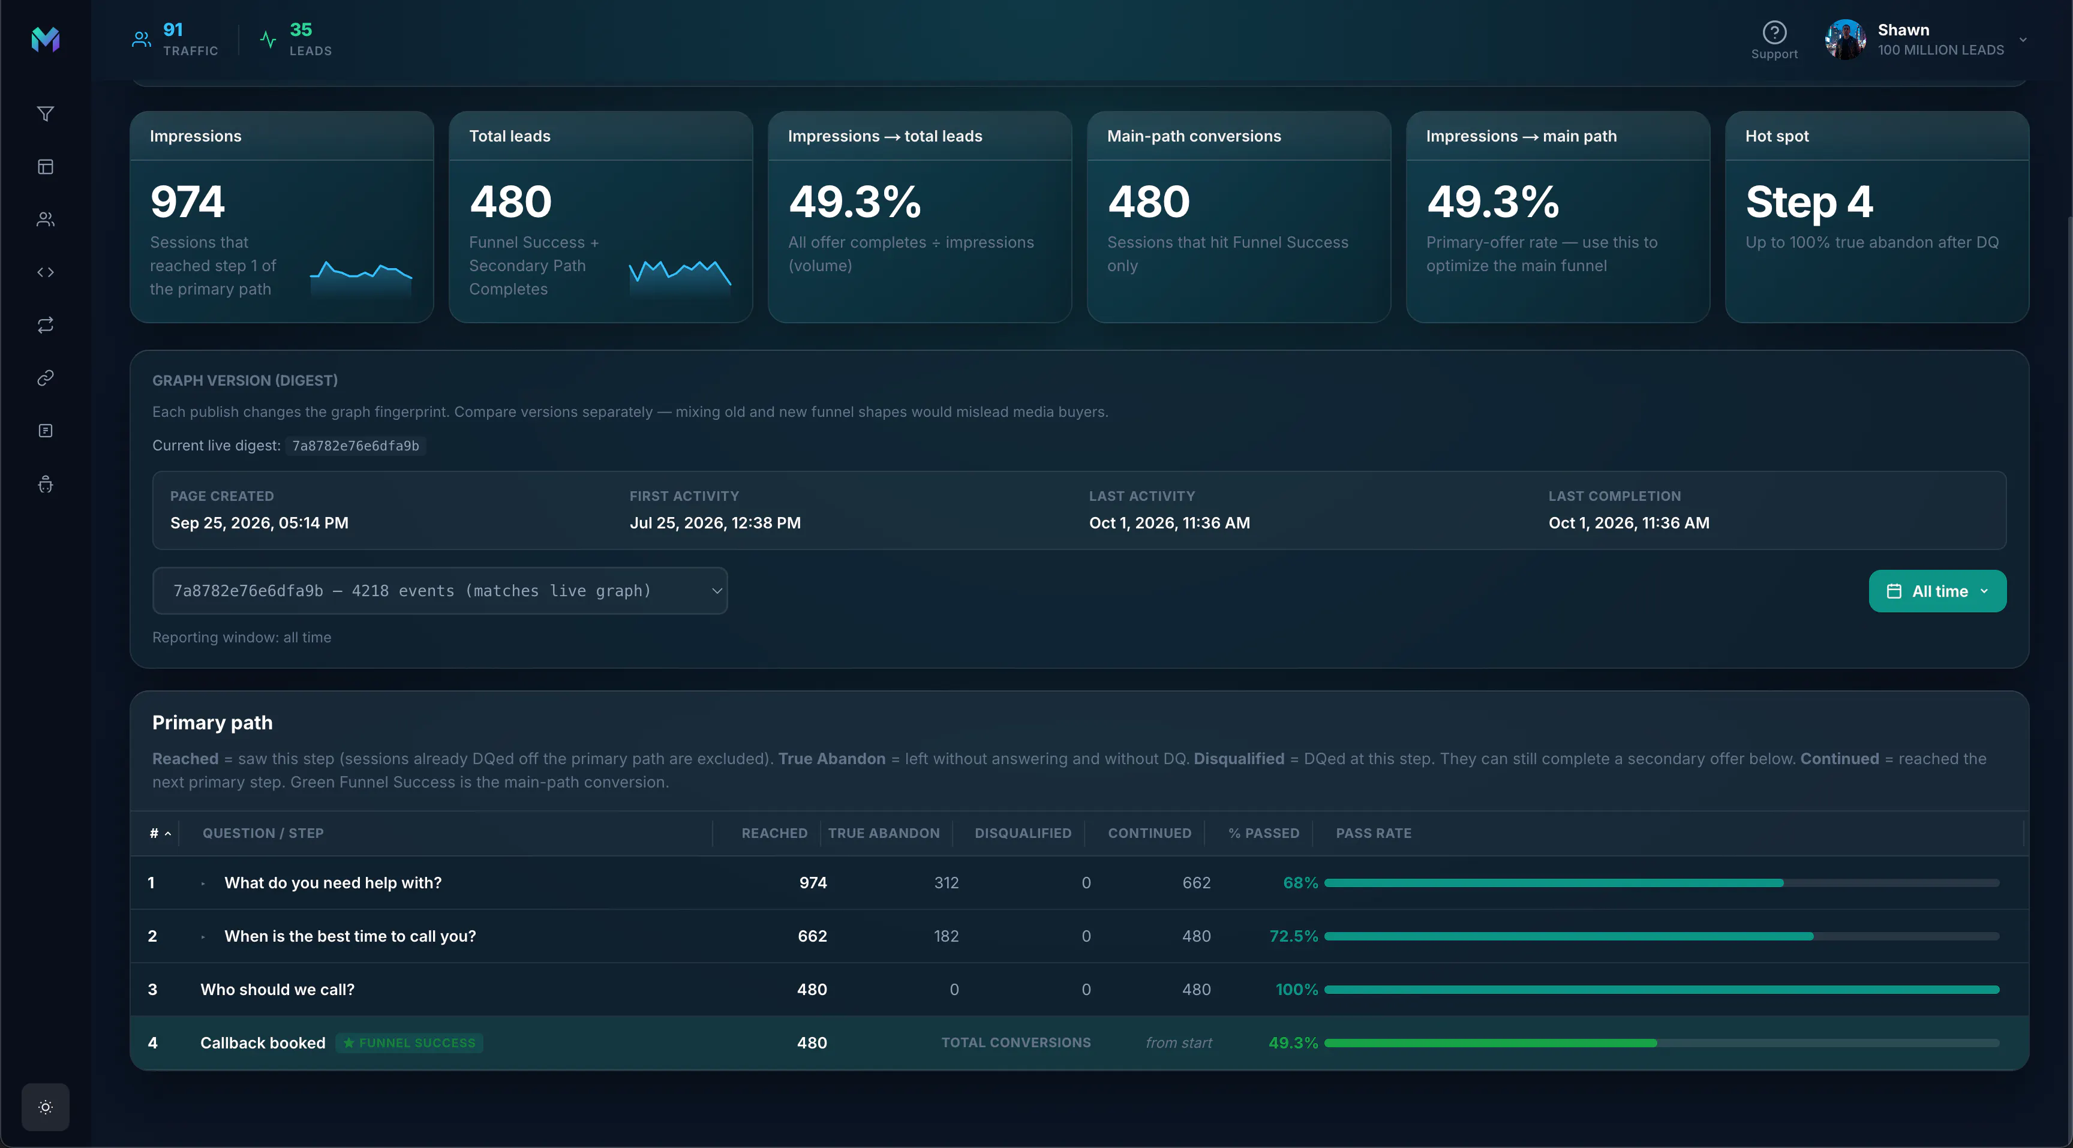Sort by the # column header
Viewport: 2073px width, 1148px height.
[x=160, y=834]
